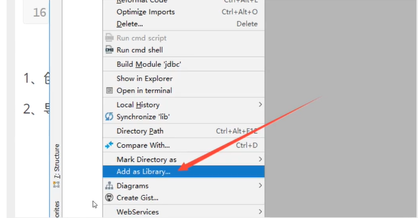Expand the Local History submenu arrow
The height and width of the screenshot is (218, 418).
click(260, 105)
